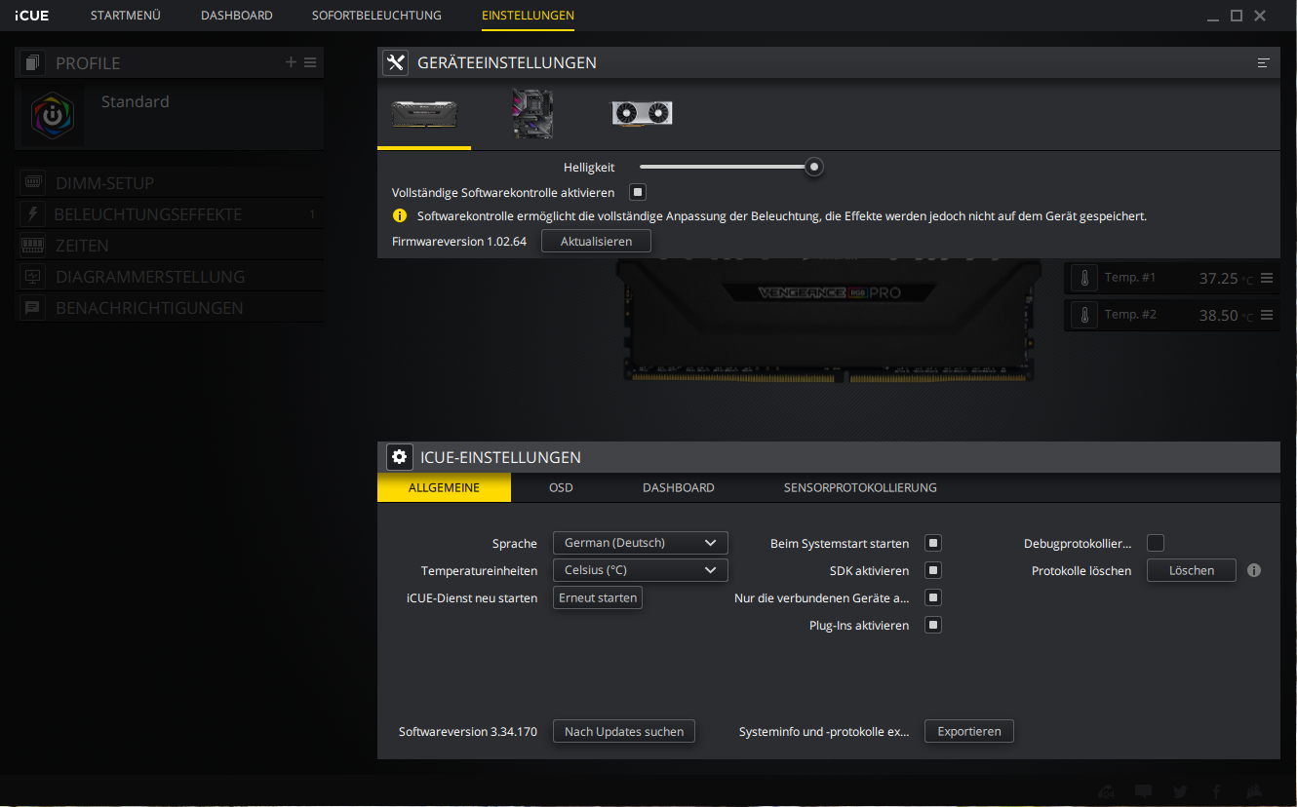Open the profile list menu icon
Screen dimensions: 1297x807
pos(310,62)
